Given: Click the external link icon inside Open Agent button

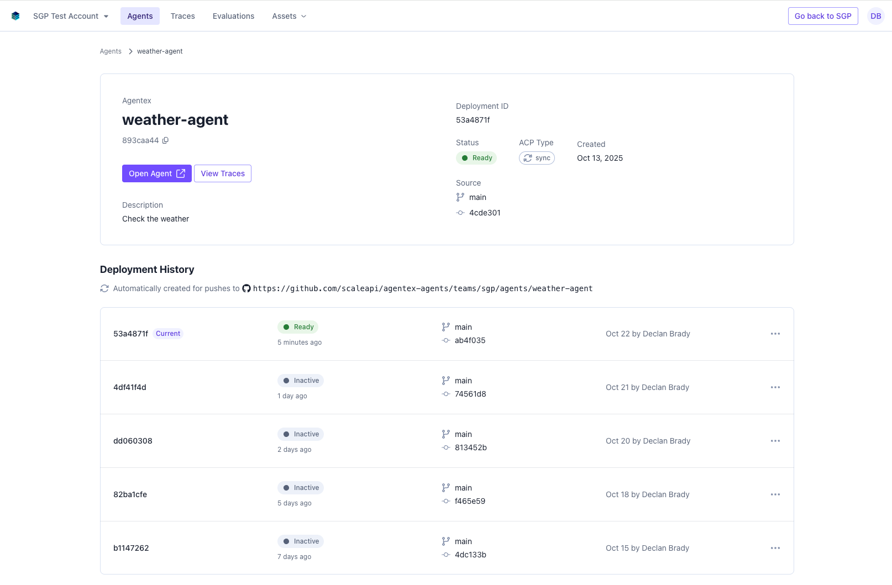Looking at the screenshot, I should pyautogui.click(x=180, y=173).
